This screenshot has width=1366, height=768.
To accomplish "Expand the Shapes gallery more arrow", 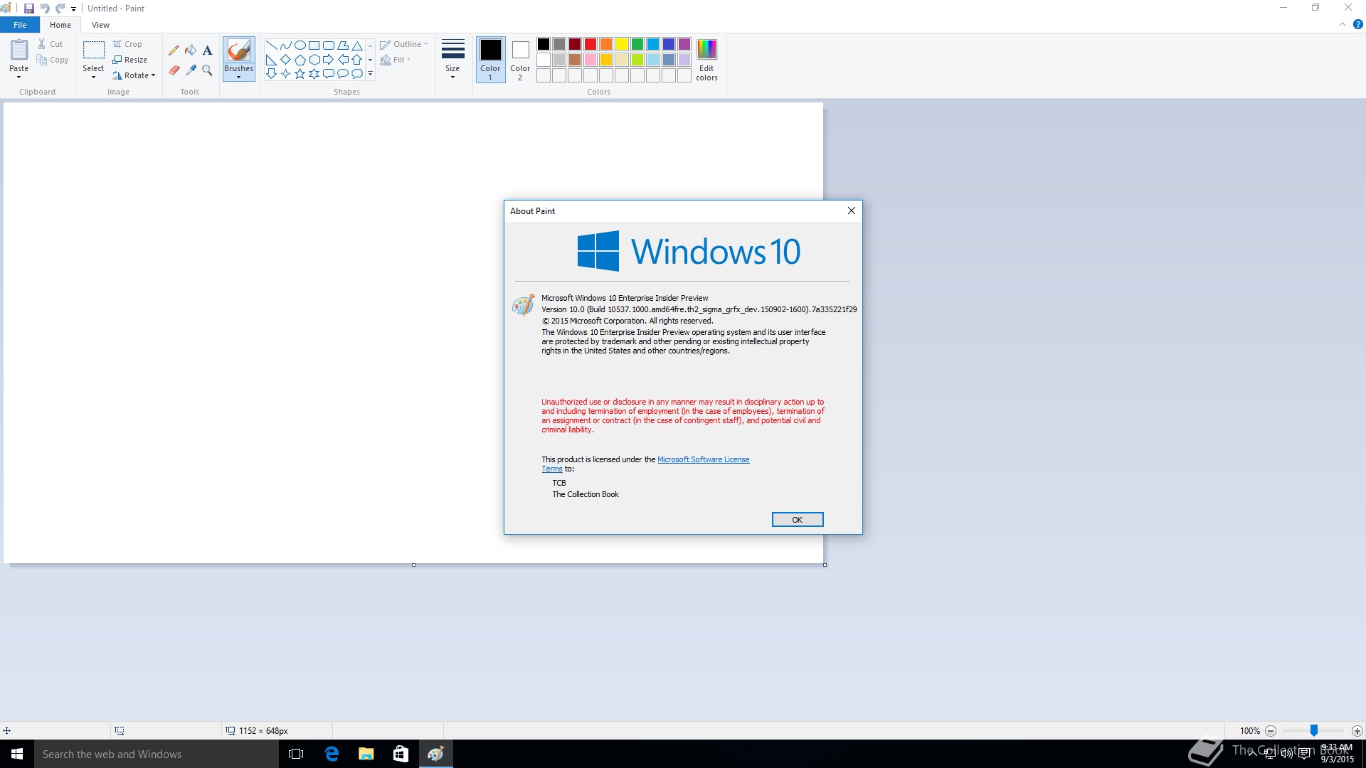I will (x=370, y=74).
